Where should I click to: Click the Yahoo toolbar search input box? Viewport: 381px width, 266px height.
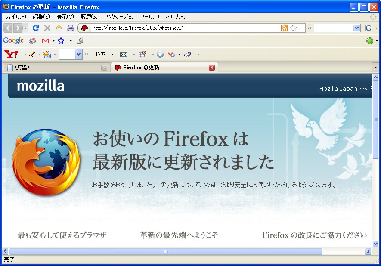tap(67, 54)
